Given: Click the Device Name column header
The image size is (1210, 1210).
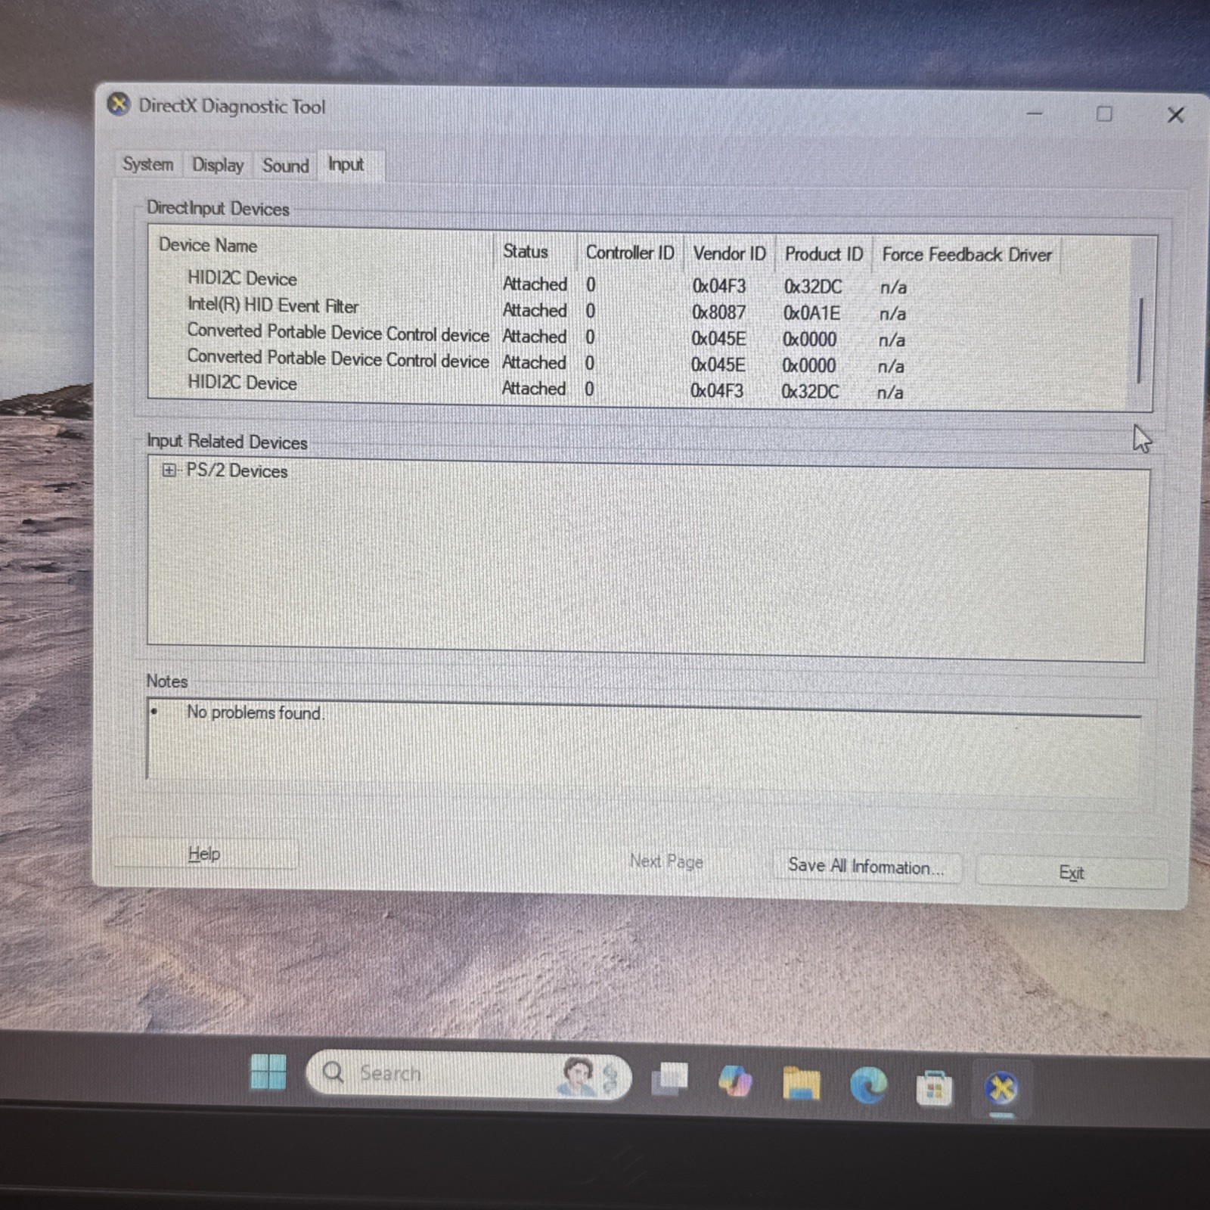Looking at the screenshot, I should (208, 246).
